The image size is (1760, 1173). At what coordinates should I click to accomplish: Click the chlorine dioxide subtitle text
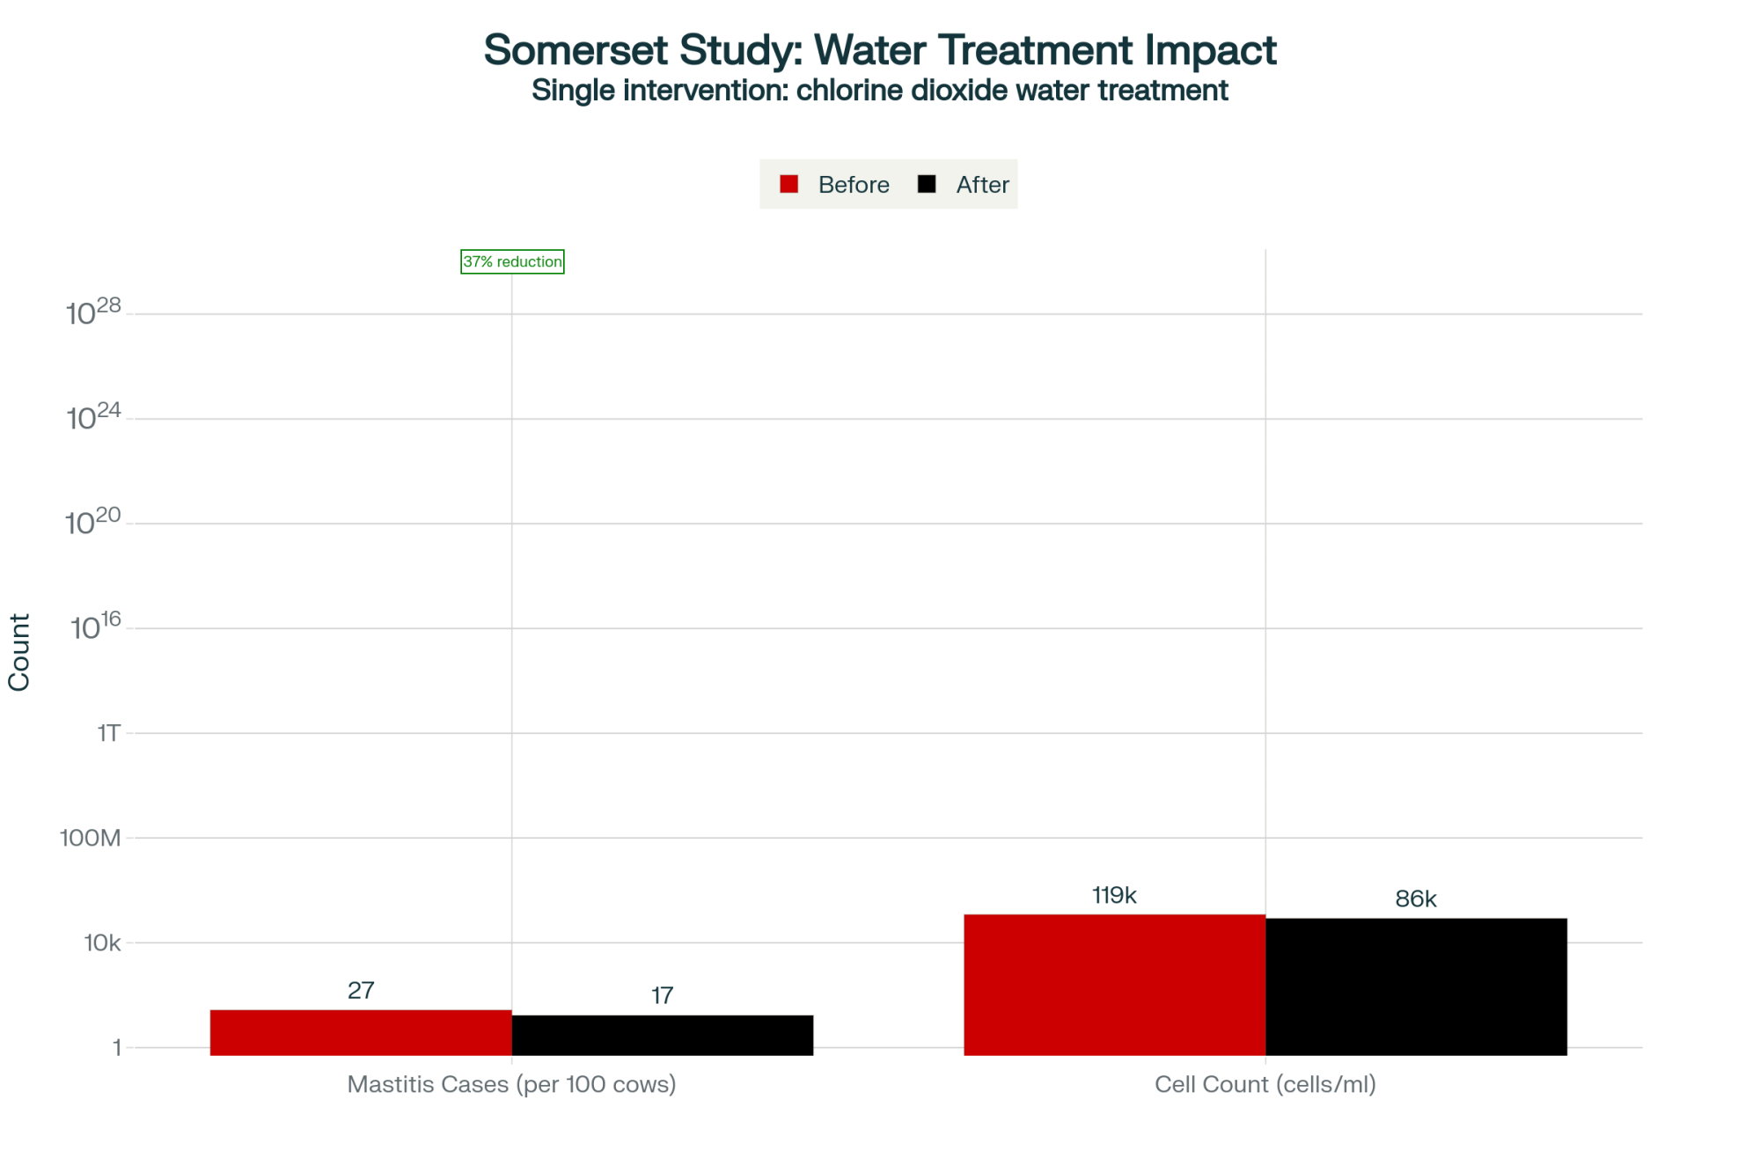coord(880,91)
